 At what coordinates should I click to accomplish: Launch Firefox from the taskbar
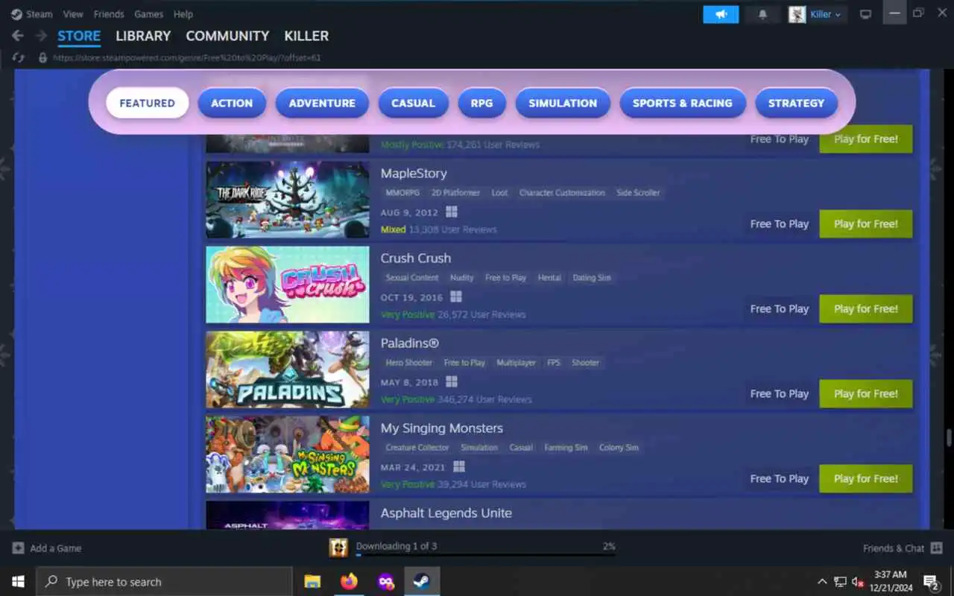(349, 582)
